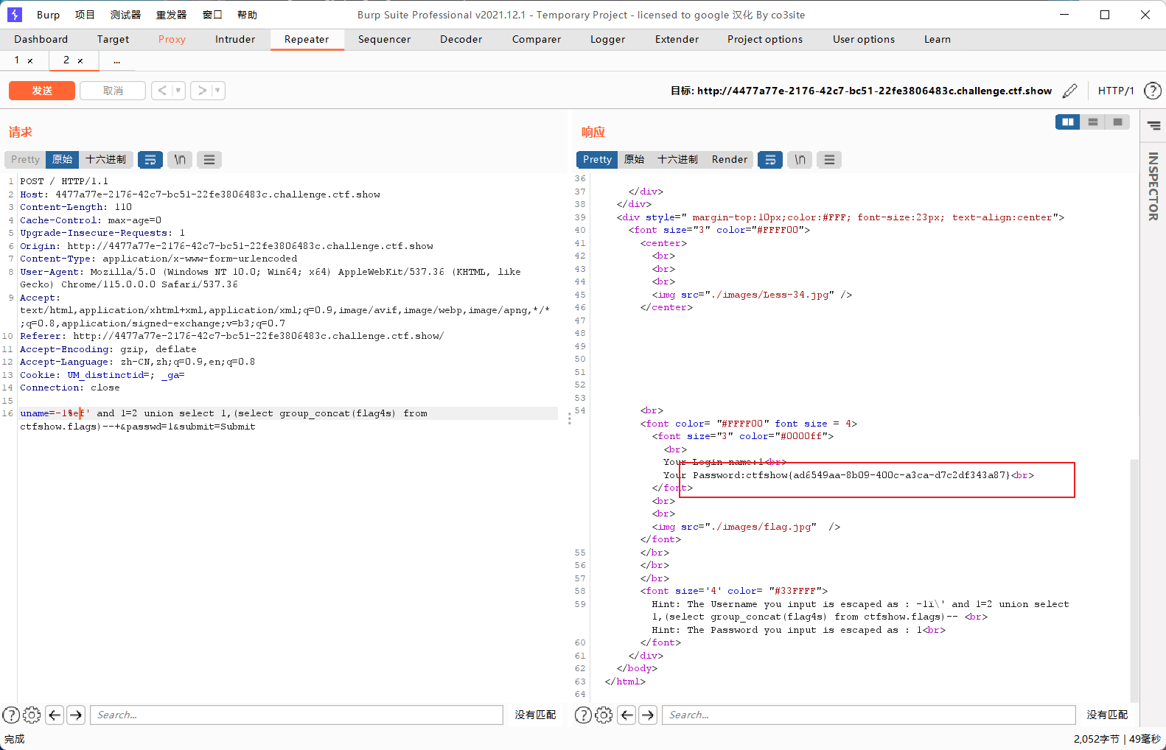The width and height of the screenshot is (1166, 750).
Task: Click the Burp Suite lightning logo icon
Action: [x=15, y=15]
